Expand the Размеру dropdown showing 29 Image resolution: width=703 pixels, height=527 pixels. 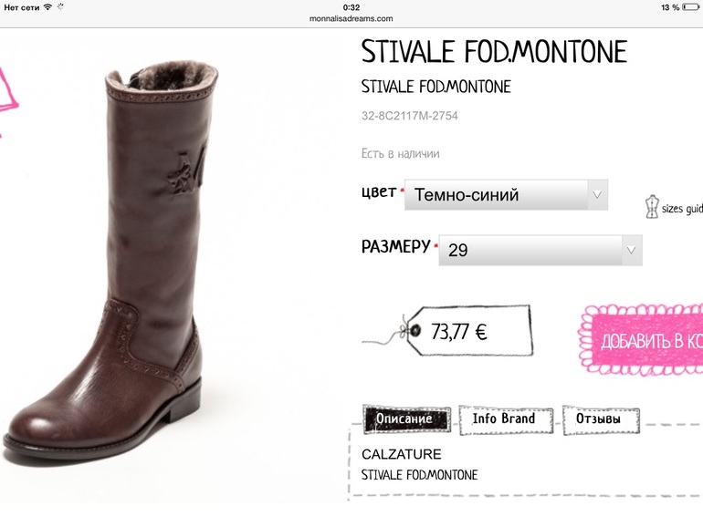pyautogui.click(x=540, y=249)
